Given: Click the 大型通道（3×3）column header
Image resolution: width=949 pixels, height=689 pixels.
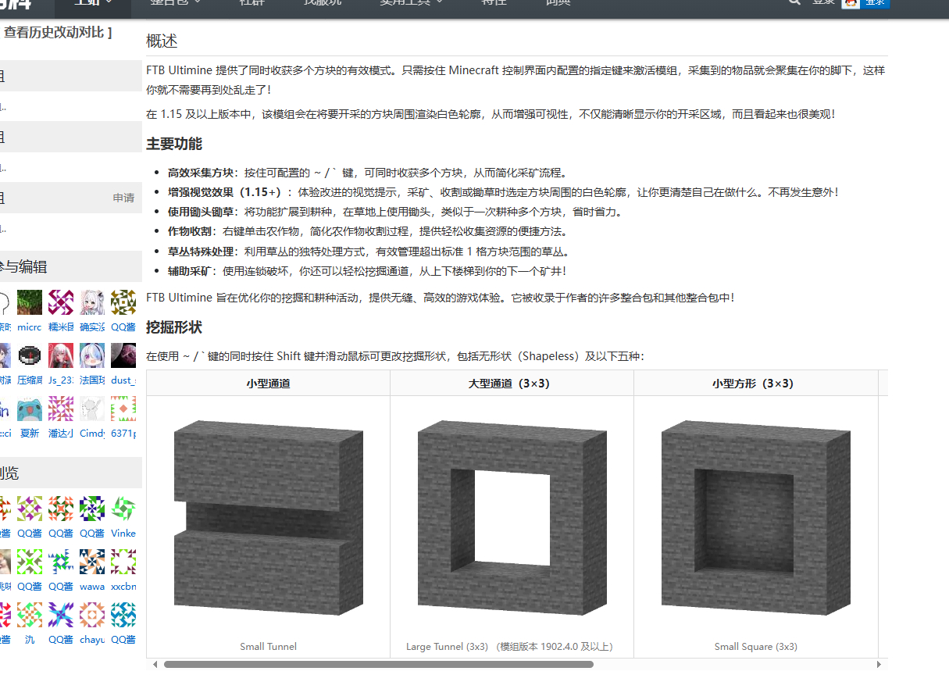Looking at the screenshot, I should (512, 384).
